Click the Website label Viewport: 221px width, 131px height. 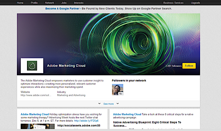click(25, 92)
